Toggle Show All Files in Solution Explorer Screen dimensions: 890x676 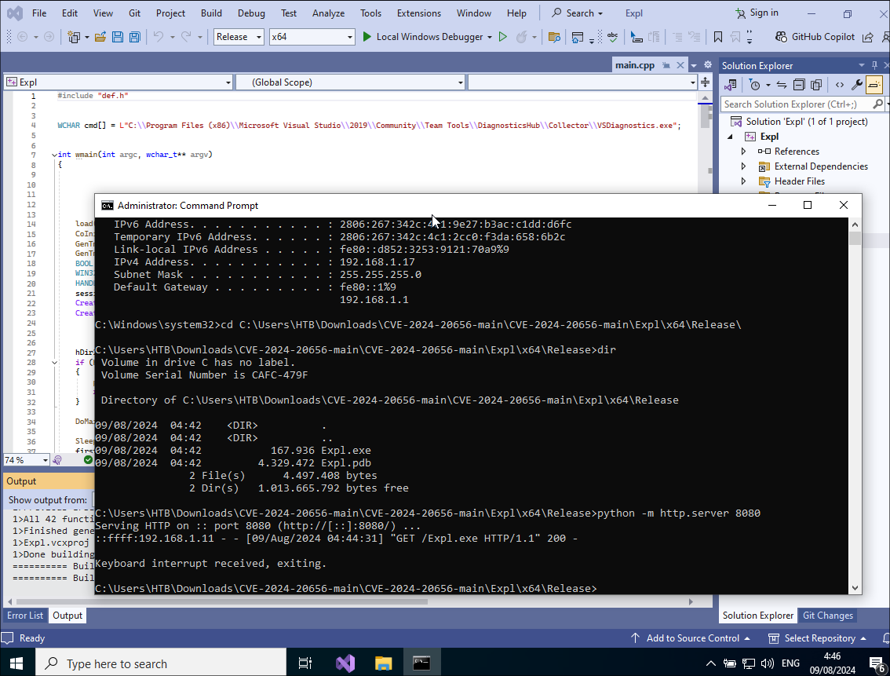tap(816, 85)
